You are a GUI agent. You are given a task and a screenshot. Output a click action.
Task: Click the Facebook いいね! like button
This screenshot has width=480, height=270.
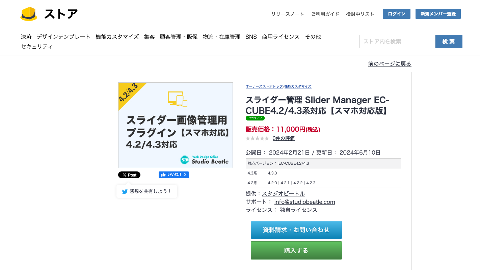[x=174, y=175]
